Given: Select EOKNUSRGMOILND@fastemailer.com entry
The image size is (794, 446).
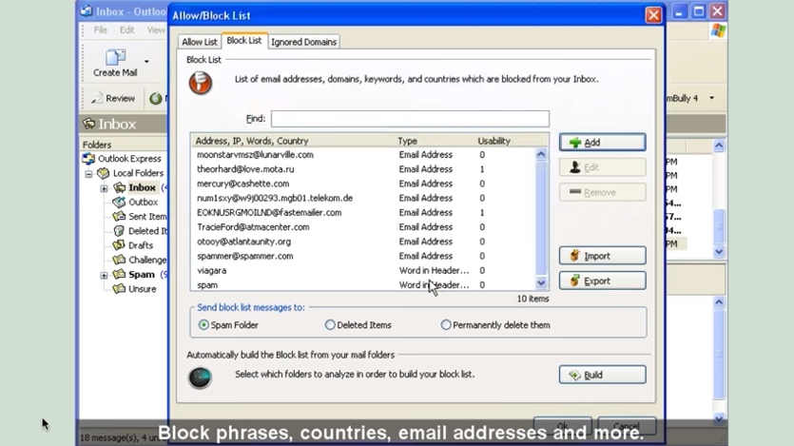Looking at the screenshot, I should 363,213.
